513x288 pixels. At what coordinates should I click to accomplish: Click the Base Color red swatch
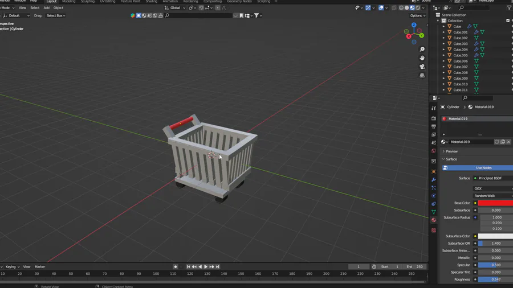click(495, 203)
